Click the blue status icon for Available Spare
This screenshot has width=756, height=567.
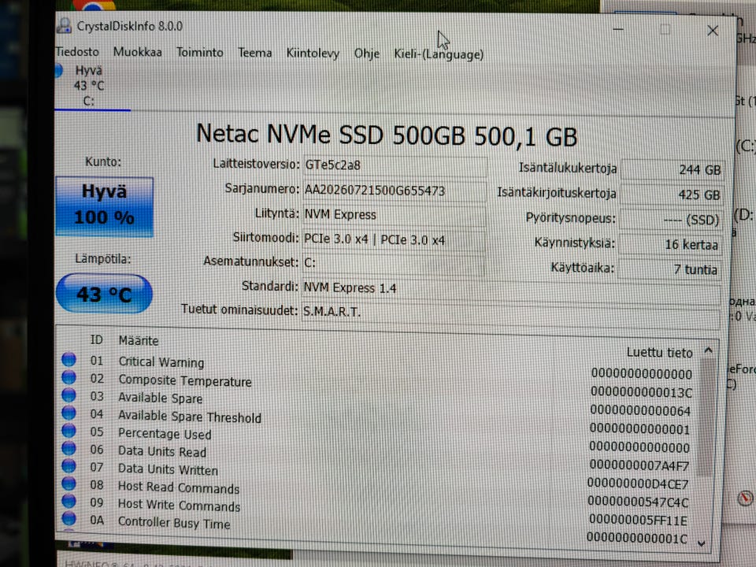point(69,395)
